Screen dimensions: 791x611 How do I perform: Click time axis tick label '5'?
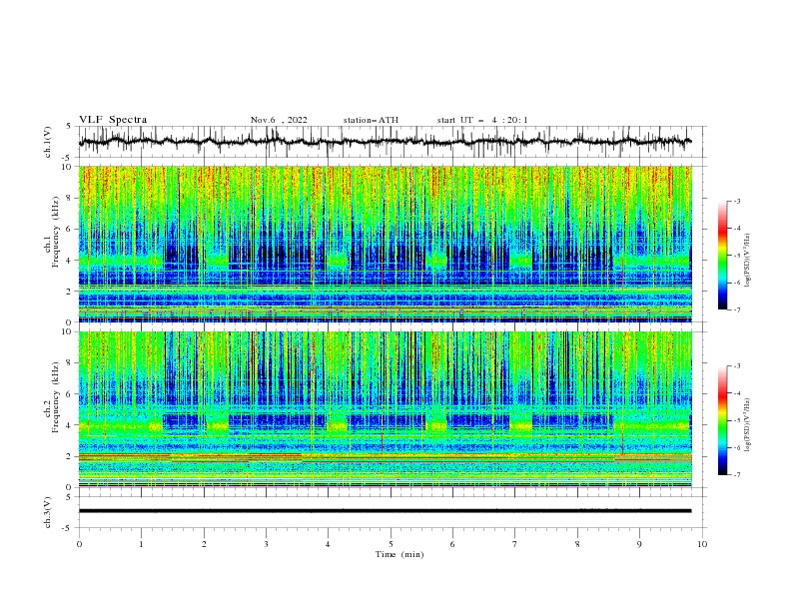click(391, 544)
